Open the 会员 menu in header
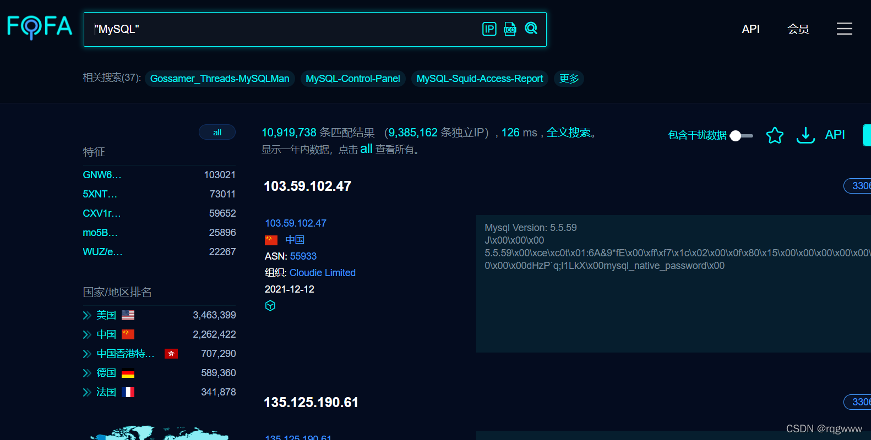The height and width of the screenshot is (440, 871). 798,29
